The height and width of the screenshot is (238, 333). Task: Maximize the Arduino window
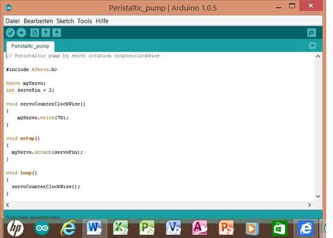tap(292, 6)
